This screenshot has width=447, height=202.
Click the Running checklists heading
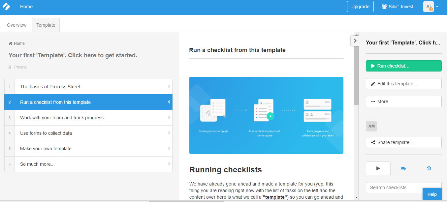point(226,170)
